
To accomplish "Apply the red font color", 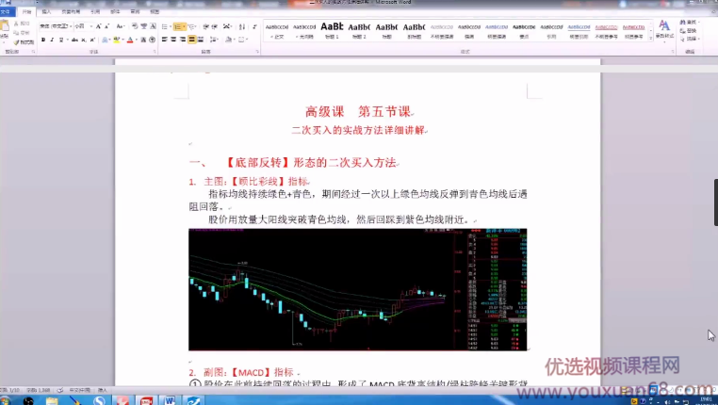I will click(130, 40).
